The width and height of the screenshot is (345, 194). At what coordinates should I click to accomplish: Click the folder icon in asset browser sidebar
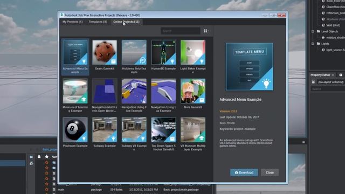tap(31, 157)
